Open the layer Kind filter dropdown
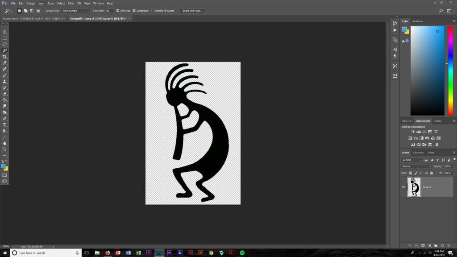Image resolution: width=457 pixels, height=257 pixels. point(412,160)
